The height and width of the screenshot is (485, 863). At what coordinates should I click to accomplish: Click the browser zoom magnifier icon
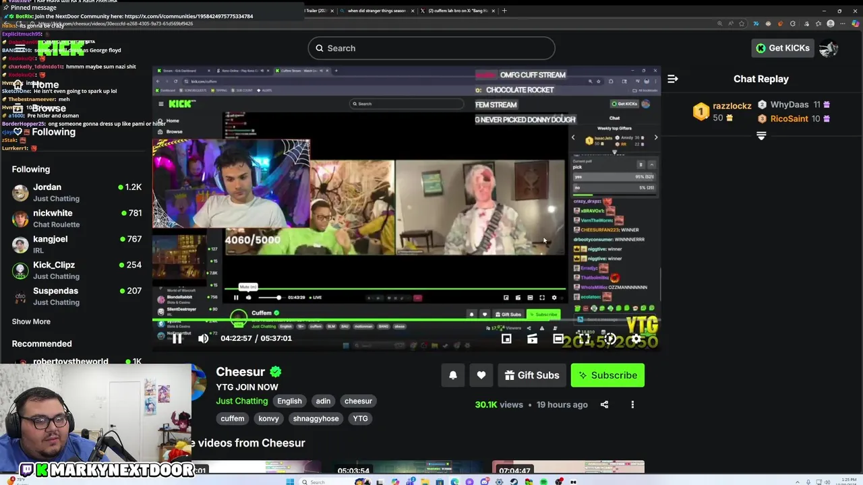pyautogui.click(x=720, y=24)
